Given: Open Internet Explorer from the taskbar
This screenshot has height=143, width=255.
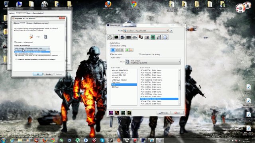Looking at the screenshot, I should [x=12, y=140].
